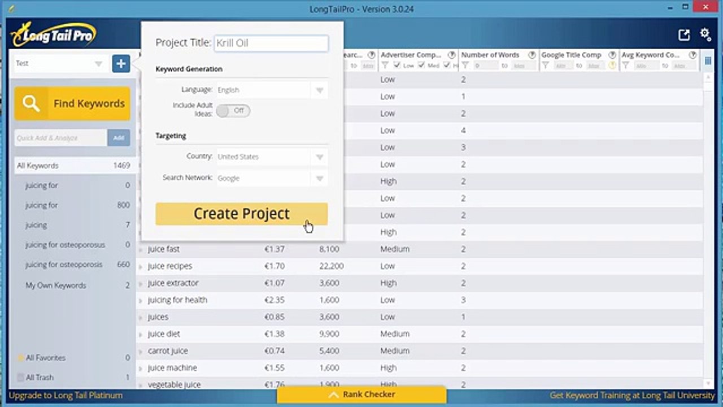The width and height of the screenshot is (723, 407).
Task: Click the juices keyword text
Action: (x=158, y=317)
